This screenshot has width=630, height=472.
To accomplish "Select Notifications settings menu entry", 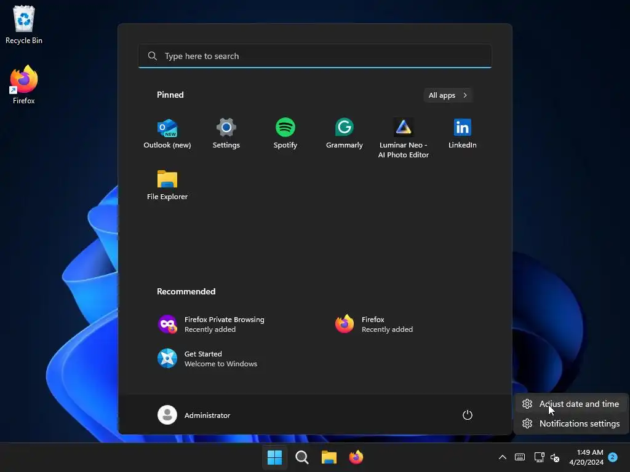I will (x=571, y=423).
